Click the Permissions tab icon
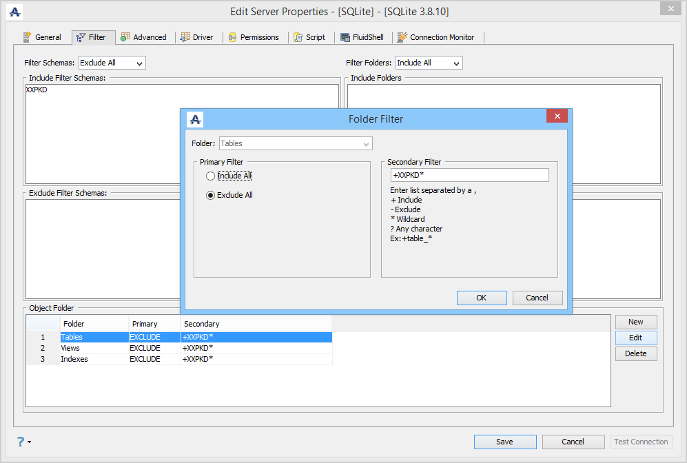This screenshot has height=463, width=687. (x=233, y=37)
